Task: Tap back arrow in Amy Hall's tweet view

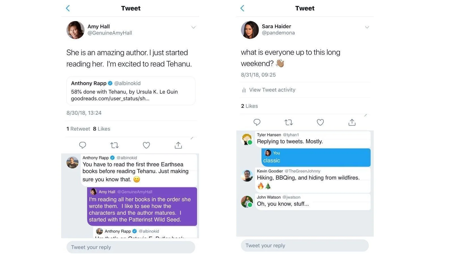Action: 68,8
